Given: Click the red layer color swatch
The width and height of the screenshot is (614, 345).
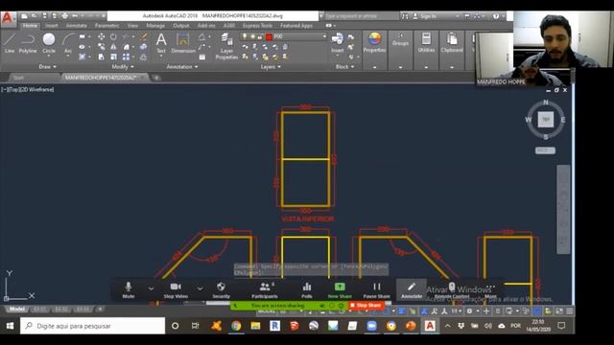Looking at the screenshot, I should 269,36.
